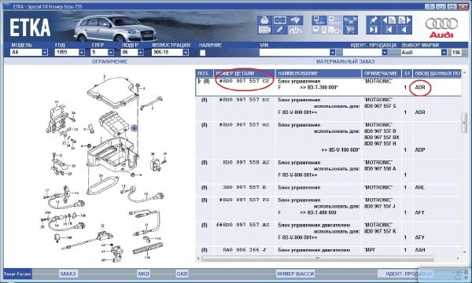Open the shopping cart order icon
472x283 pixels.
click(x=350, y=30)
